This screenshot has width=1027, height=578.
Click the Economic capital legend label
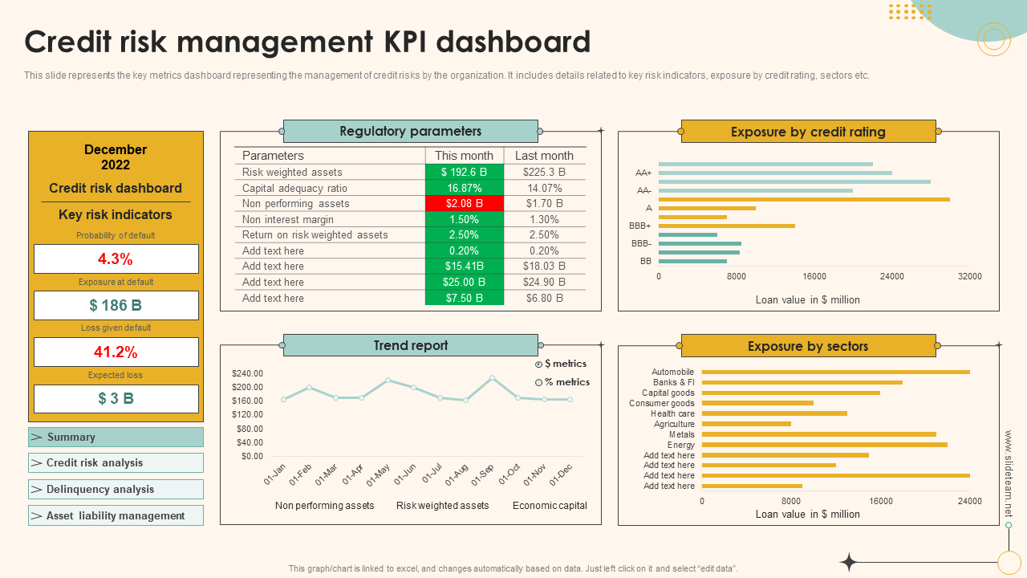click(x=550, y=506)
